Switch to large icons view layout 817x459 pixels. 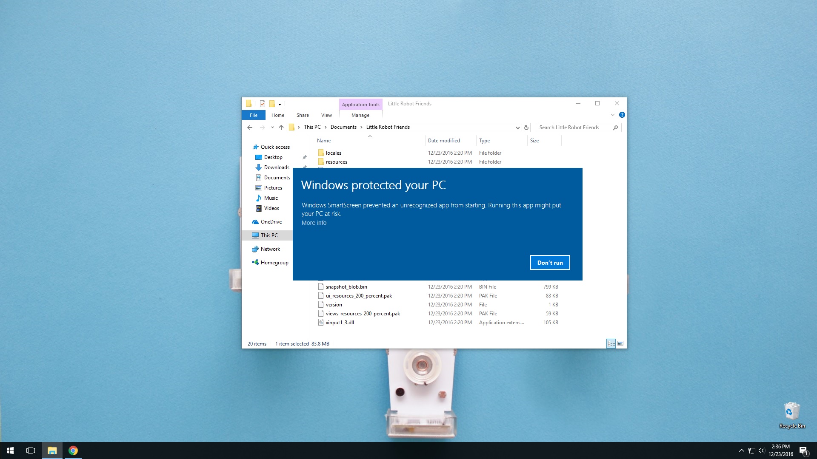[620, 343]
